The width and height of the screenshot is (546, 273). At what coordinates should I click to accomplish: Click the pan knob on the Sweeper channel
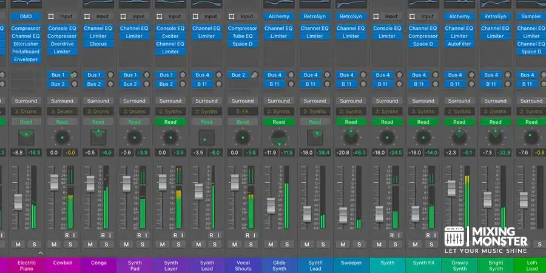tap(351, 136)
